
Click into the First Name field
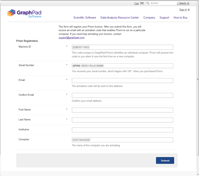tap(123, 110)
